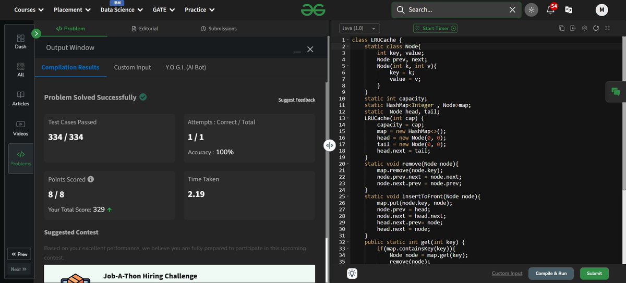The width and height of the screenshot is (626, 283).
Task: Click the search magnifier icon
Action: click(401, 9)
